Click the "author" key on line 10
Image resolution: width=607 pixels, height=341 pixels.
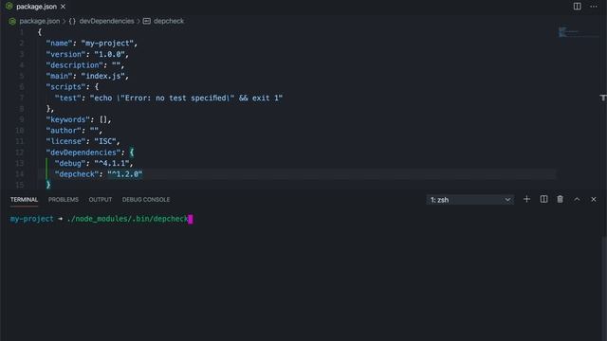pos(64,131)
